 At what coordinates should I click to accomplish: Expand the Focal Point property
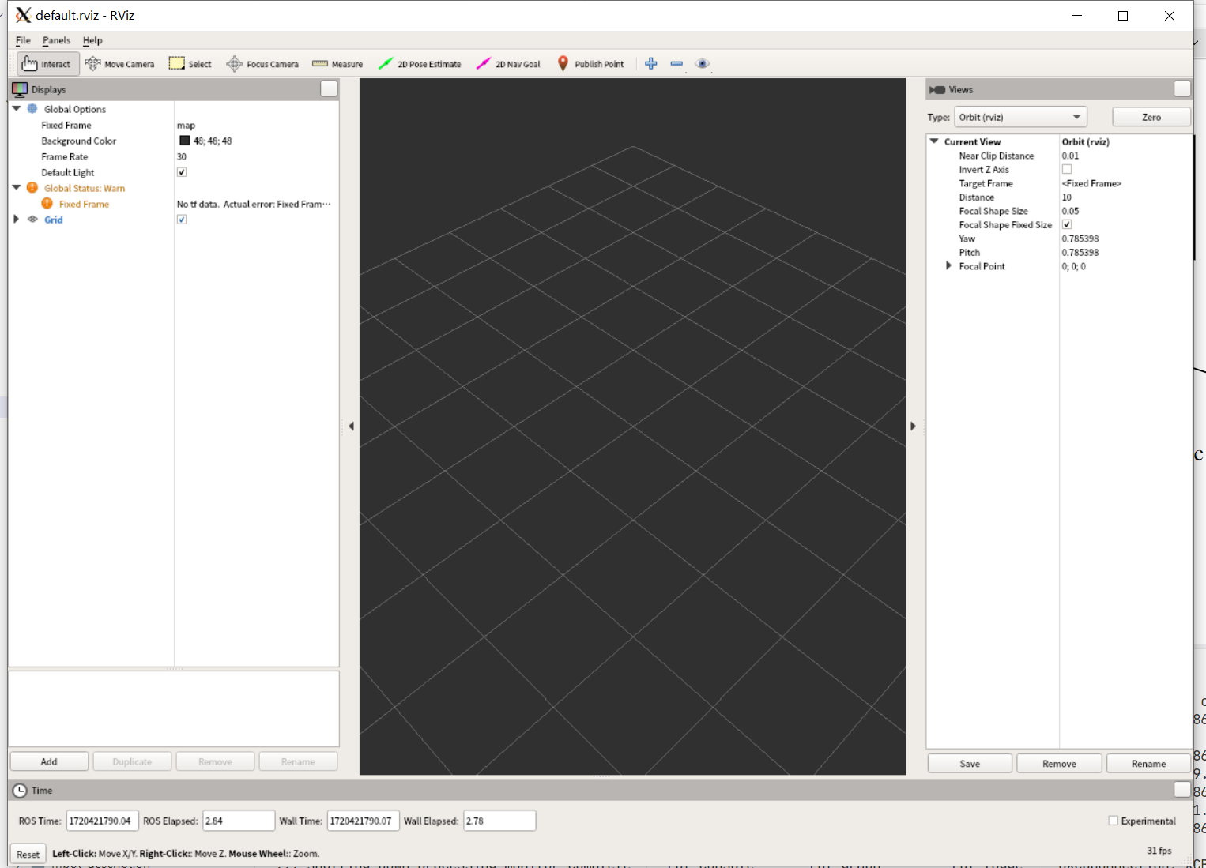(x=948, y=266)
